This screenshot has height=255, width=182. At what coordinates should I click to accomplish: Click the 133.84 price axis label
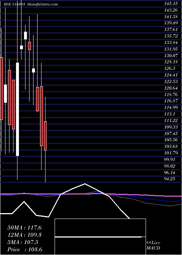[172, 43]
